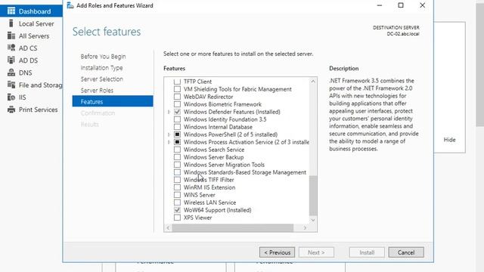Screen dimensions: 484x272
Task: Click the Windows PowerShell partial-install checkbox
Action: [177, 134]
